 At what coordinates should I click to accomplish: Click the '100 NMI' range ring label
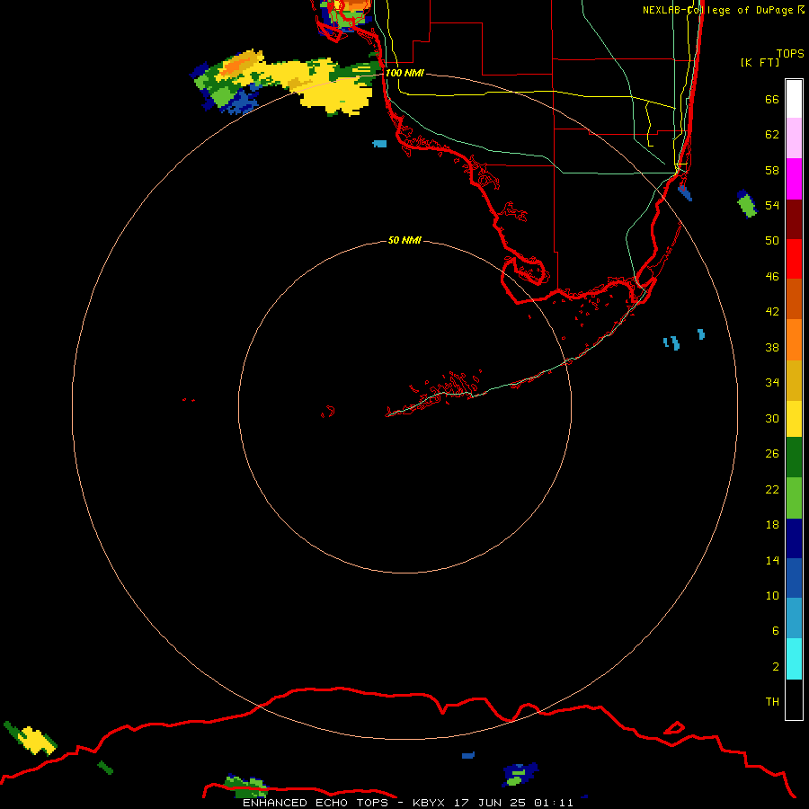(x=404, y=73)
